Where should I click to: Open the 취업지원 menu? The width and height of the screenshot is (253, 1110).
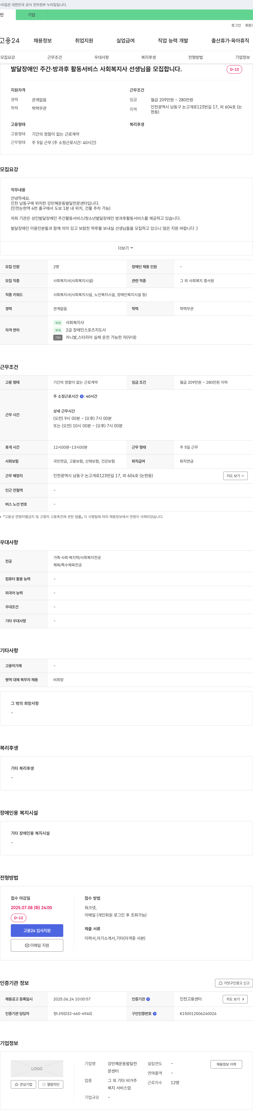(x=84, y=40)
